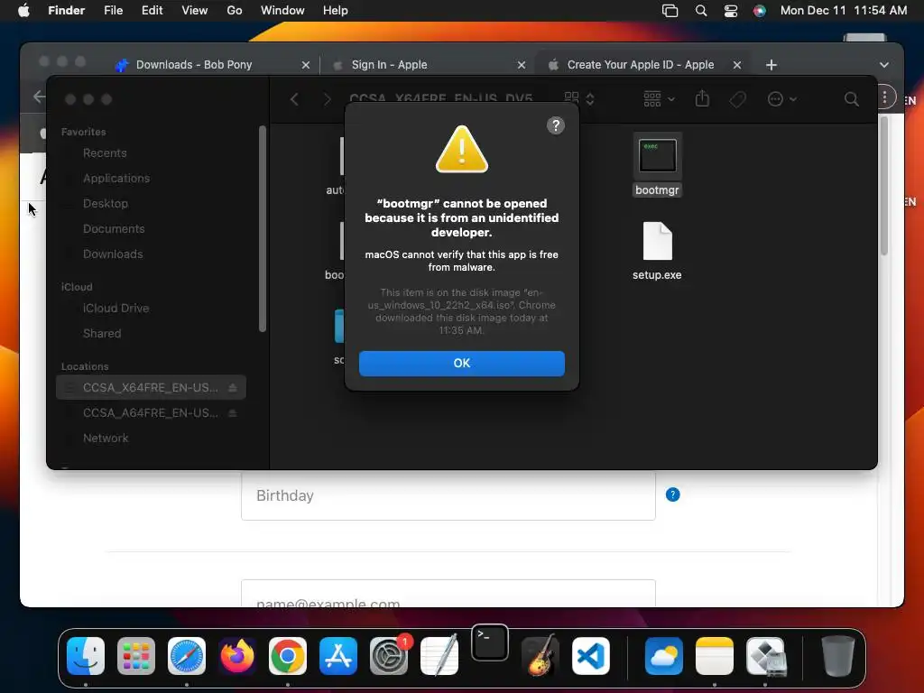Change Finder icon view mode

point(579,99)
